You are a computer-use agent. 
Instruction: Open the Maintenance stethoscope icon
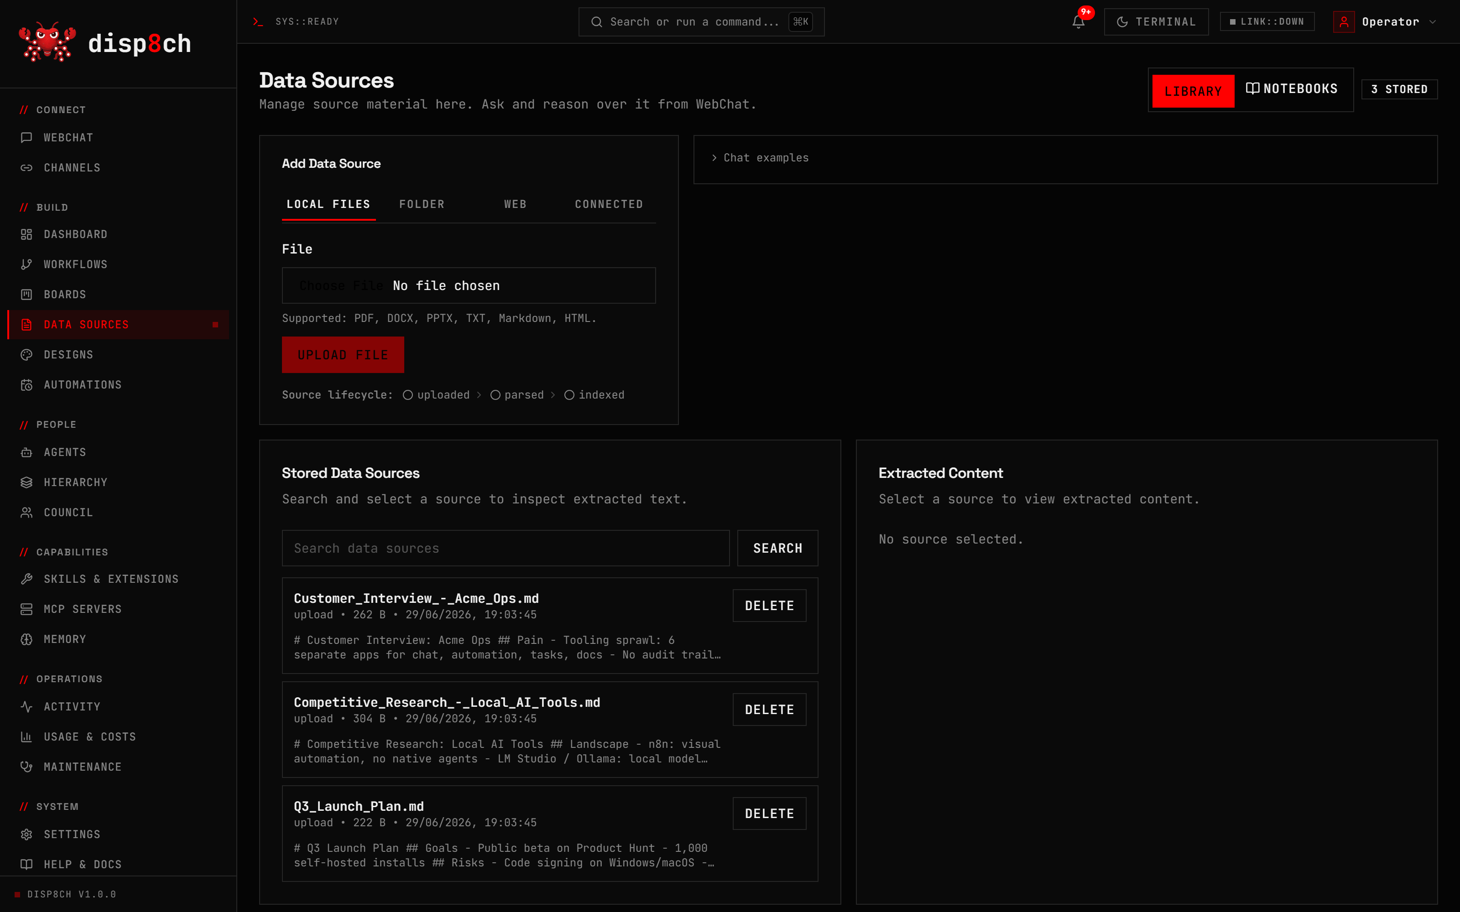[x=26, y=767]
